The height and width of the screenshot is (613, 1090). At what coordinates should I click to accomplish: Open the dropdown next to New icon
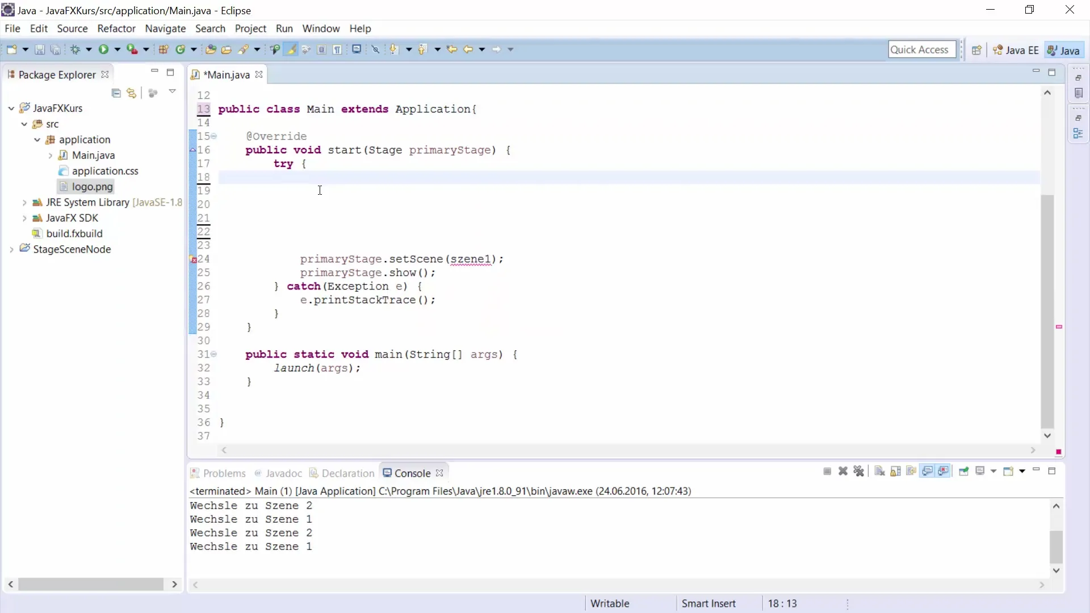[26, 49]
